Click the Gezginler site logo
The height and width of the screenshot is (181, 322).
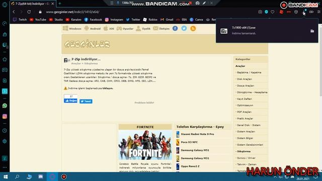click(87, 44)
